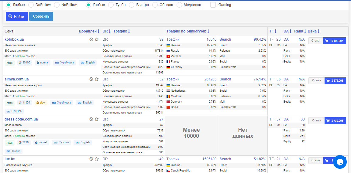The image size is (351, 173).
Task: Select the Турбо speed radio button
Action: pos(111,5)
